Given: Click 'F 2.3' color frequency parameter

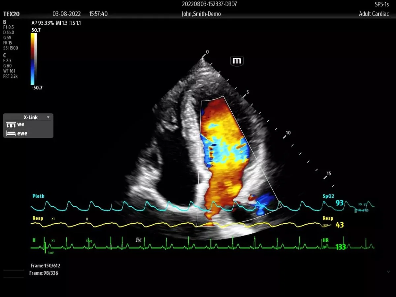Looking at the screenshot, I should coord(7,60).
